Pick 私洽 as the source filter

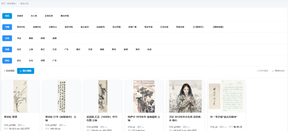149,49
